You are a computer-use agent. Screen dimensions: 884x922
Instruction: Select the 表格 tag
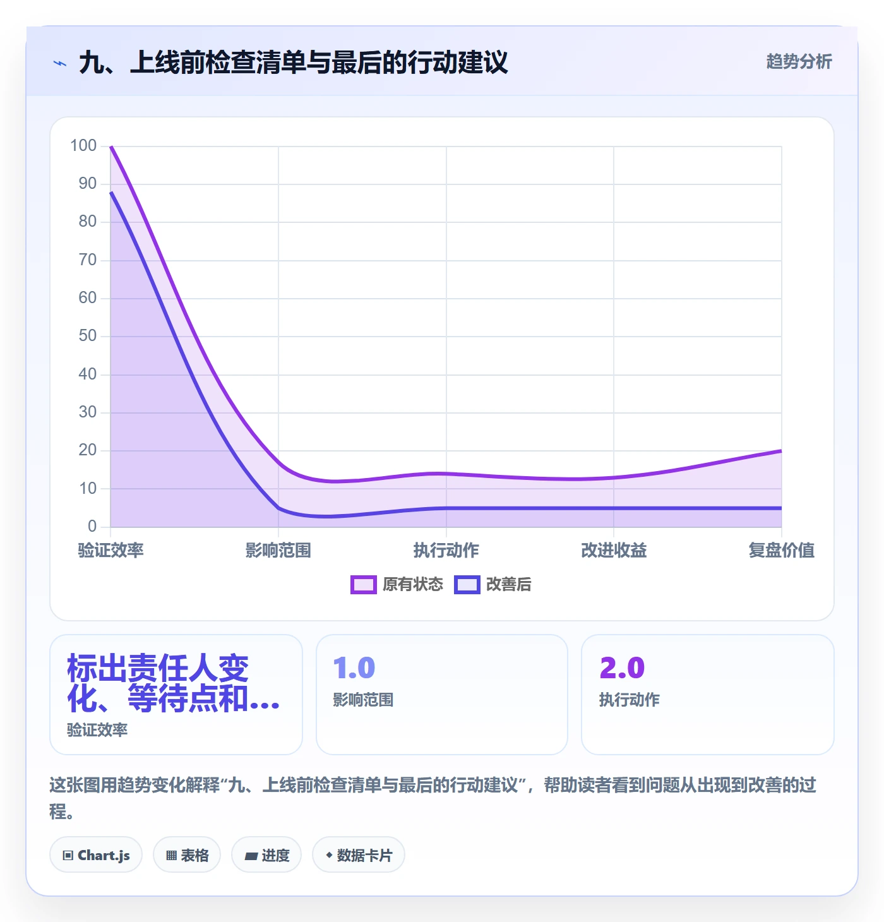(x=187, y=855)
